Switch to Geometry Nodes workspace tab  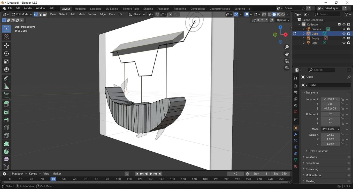[x=220, y=9]
